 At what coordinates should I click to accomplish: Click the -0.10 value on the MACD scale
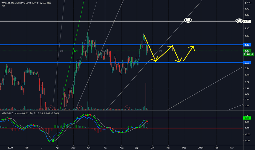(247, 140)
